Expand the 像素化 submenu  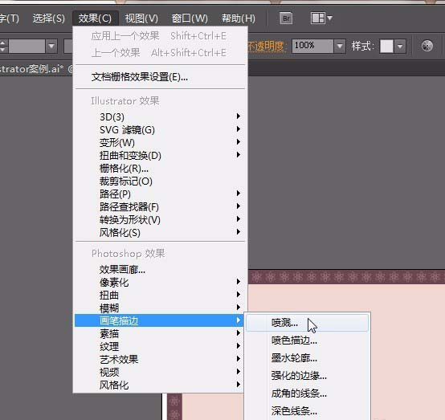pos(161,282)
